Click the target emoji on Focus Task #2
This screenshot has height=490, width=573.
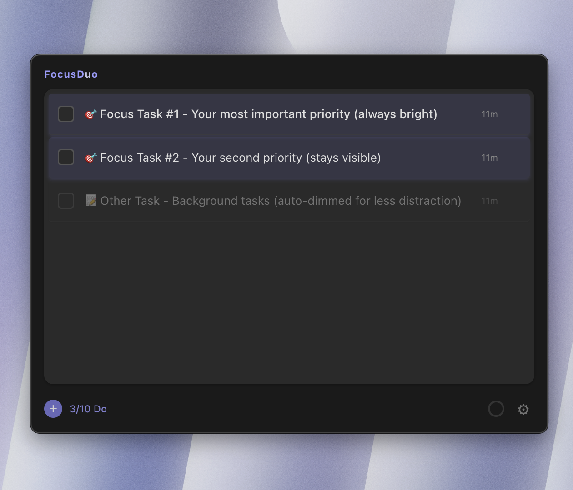[91, 158]
